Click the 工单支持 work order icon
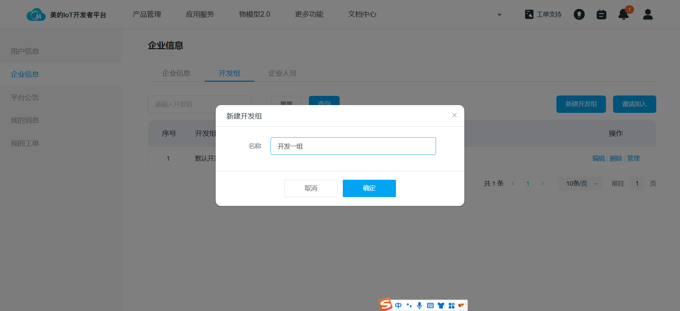680x311 pixels. (x=529, y=15)
